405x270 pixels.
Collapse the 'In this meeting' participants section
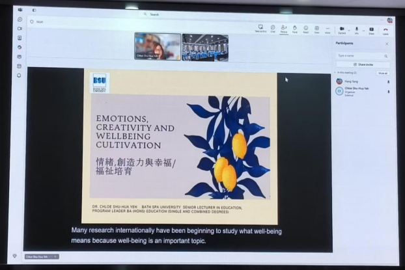[x=335, y=72]
